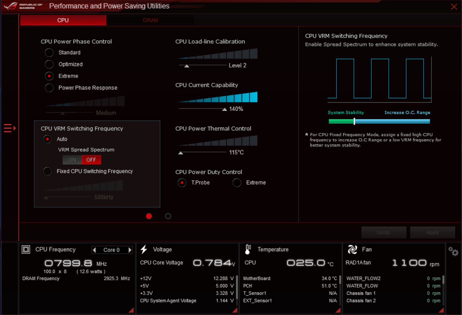Click the CPU Core Voltage label
Image resolution: width=462 pixels, height=315 pixels.
[161, 263]
